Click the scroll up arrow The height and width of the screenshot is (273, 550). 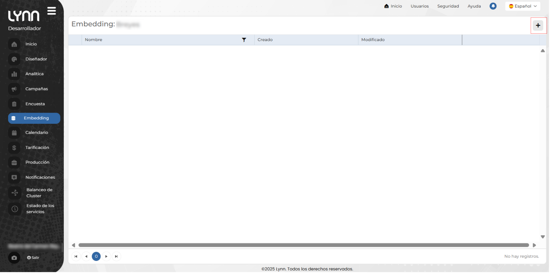point(543,51)
